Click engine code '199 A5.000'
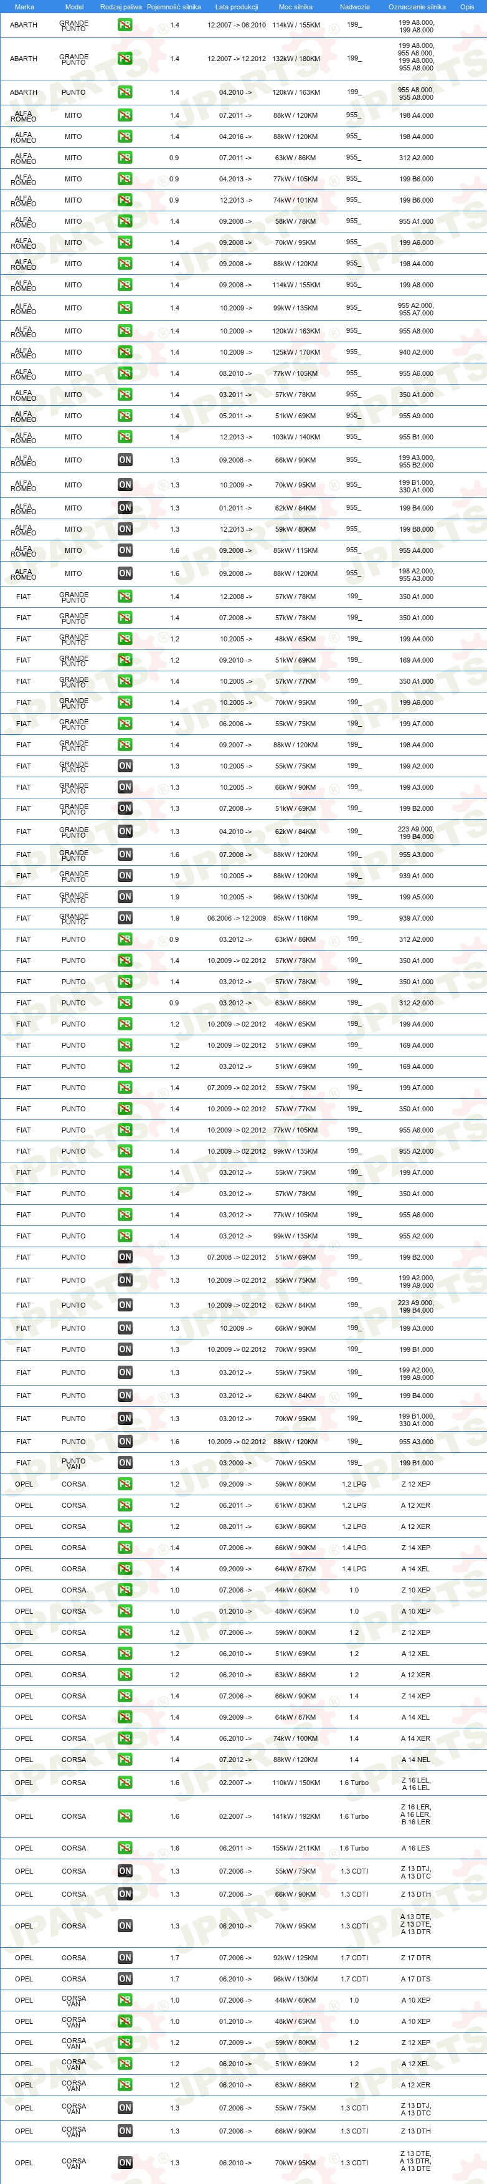Viewport: 487px width, 2184px height. (416, 896)
